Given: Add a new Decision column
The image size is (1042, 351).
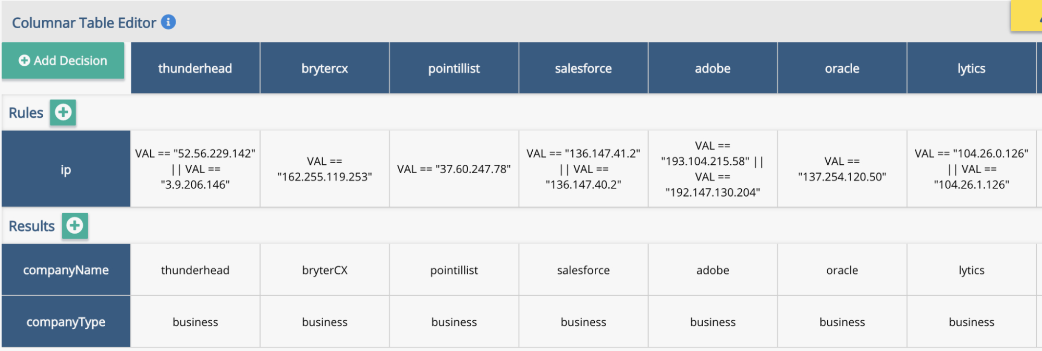Looking at the screenshot, I should [63, 60].
